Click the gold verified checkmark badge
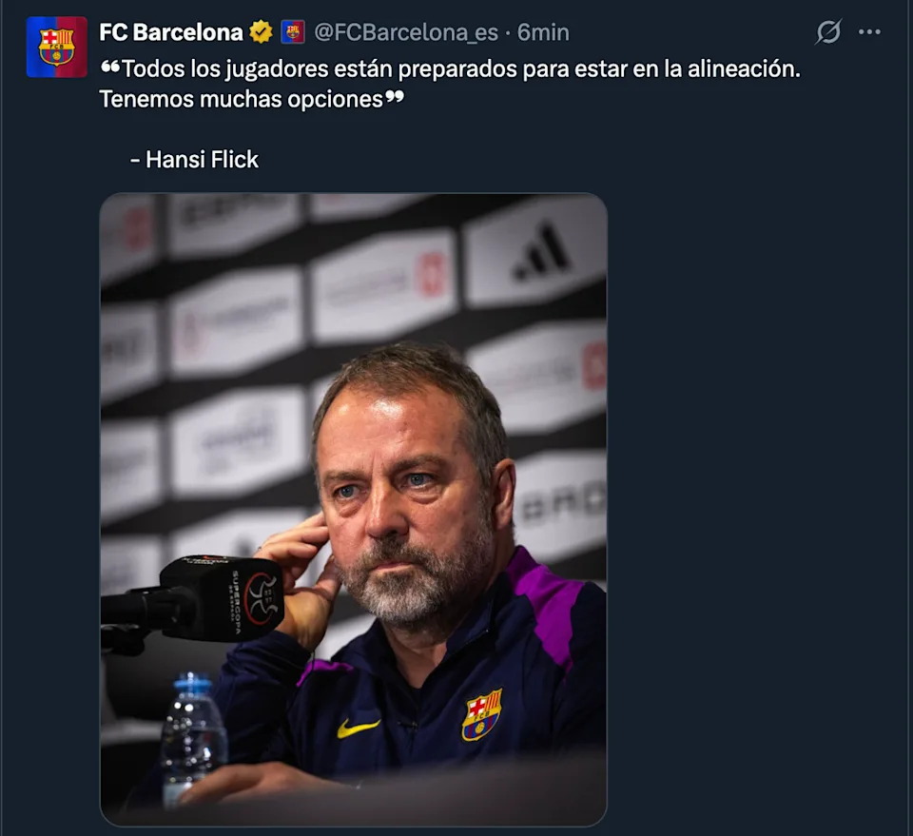This screenshot has height=836, width=913. 262,32
